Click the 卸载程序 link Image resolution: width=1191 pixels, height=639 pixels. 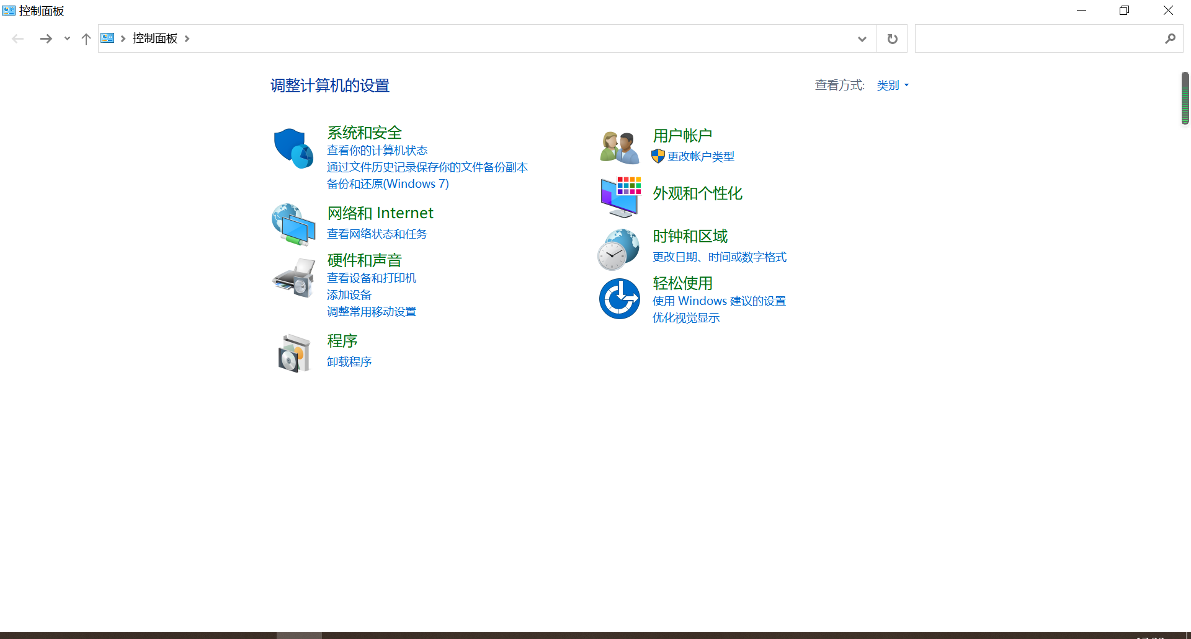coord(349,362)
